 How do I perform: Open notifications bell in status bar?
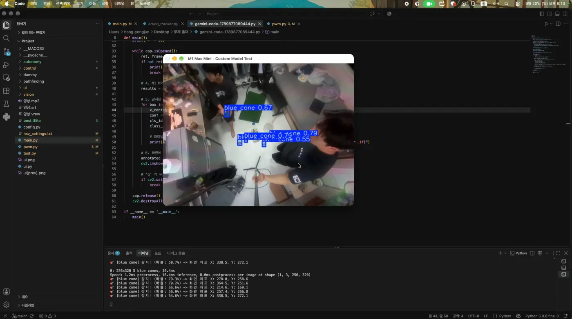tap(565, 316)
